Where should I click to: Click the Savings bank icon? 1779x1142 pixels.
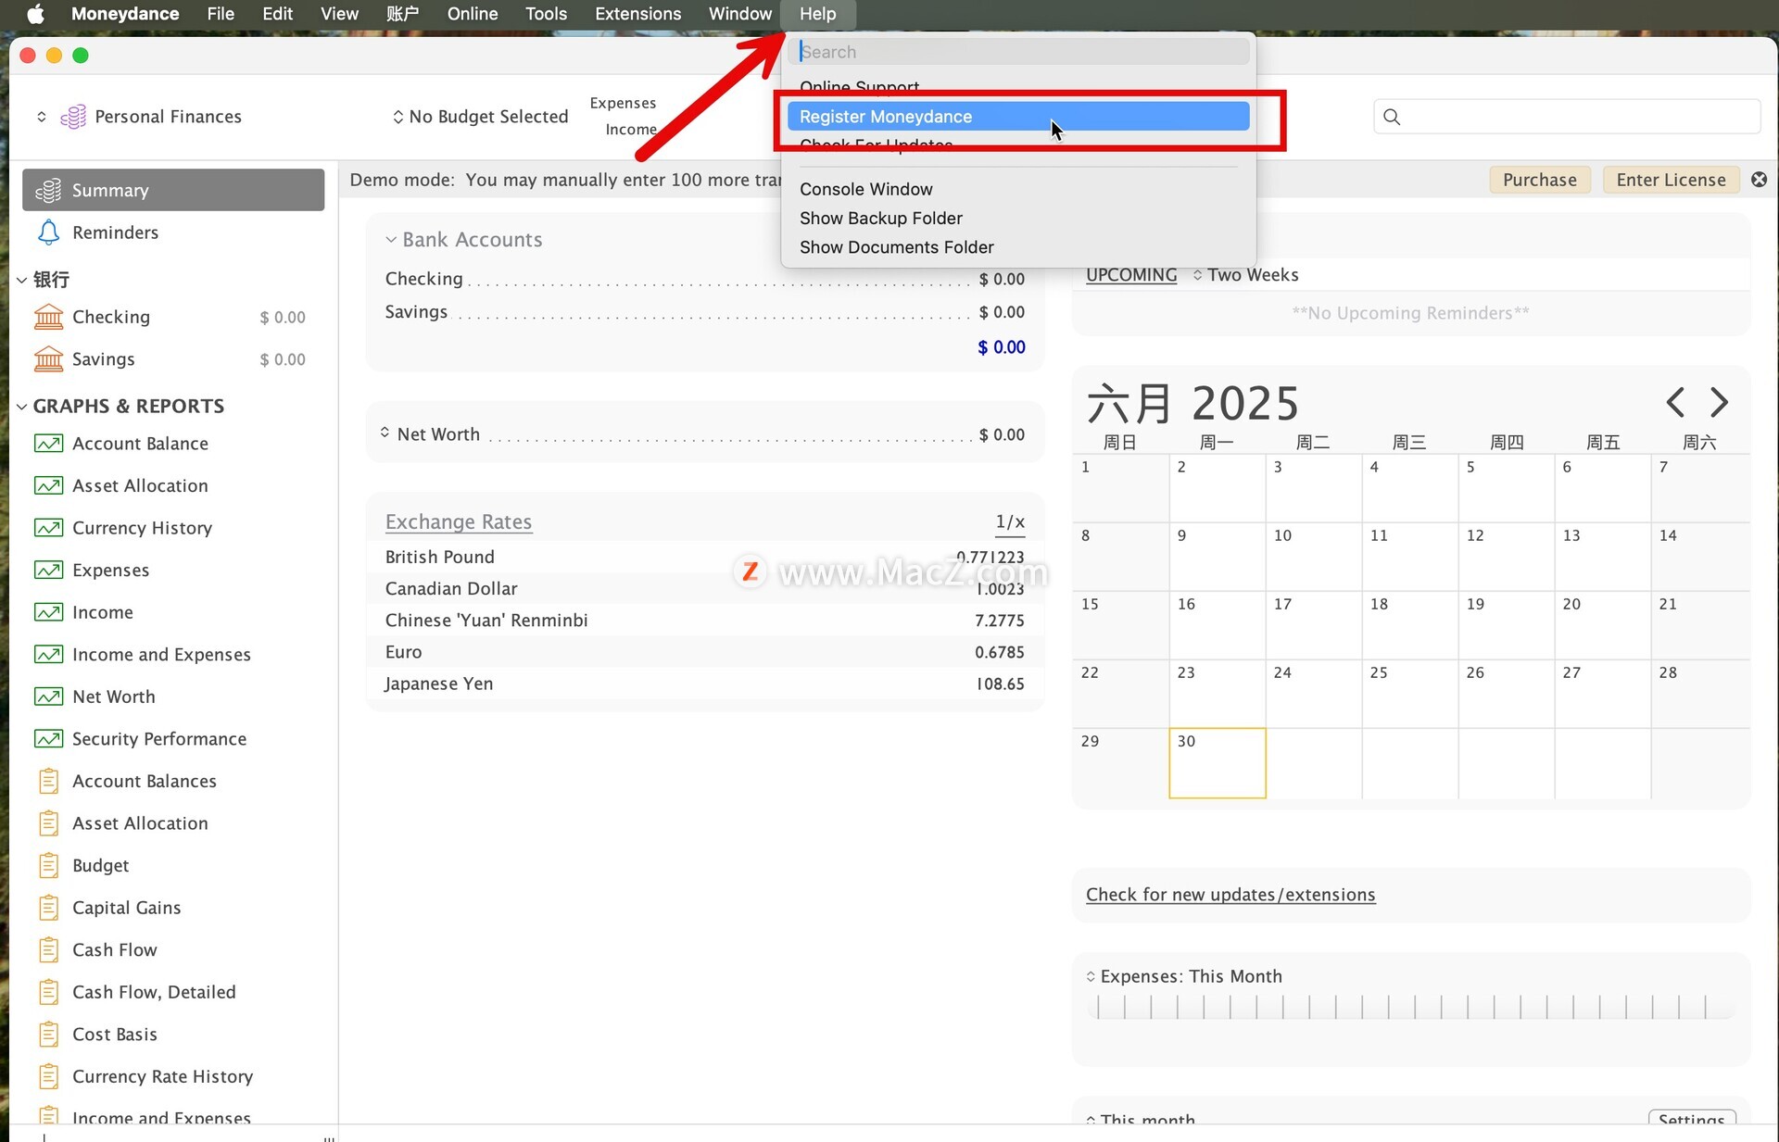point(48,358)
